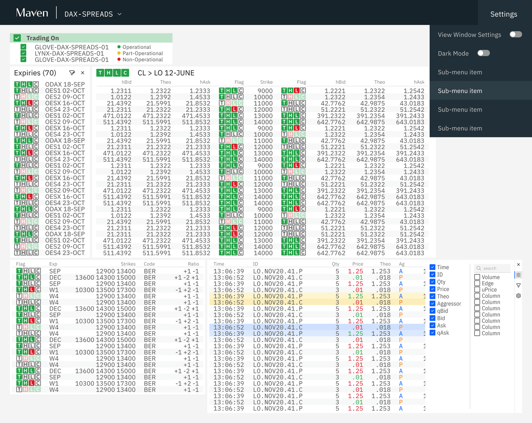Check the Volume column checkbox
This screenshot has height=423, width=532.
(477, 277)
